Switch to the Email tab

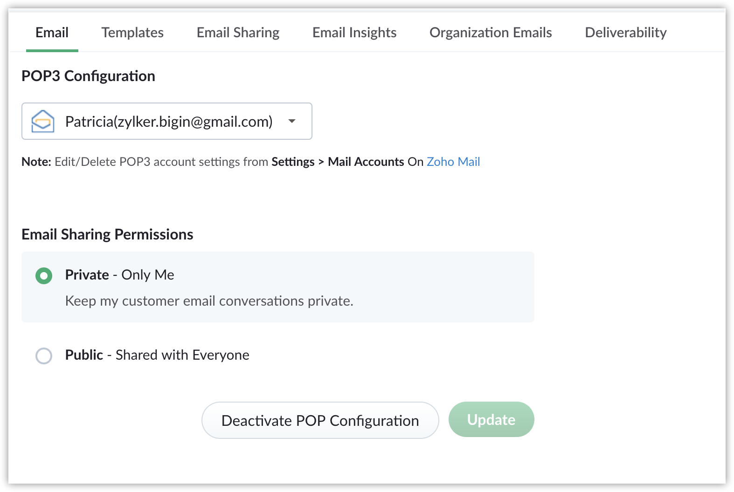[52, 33]
